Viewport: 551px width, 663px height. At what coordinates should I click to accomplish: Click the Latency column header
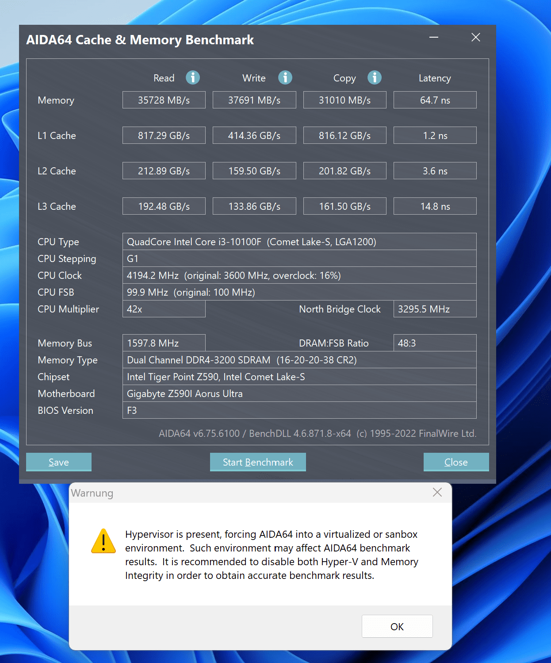435,78
